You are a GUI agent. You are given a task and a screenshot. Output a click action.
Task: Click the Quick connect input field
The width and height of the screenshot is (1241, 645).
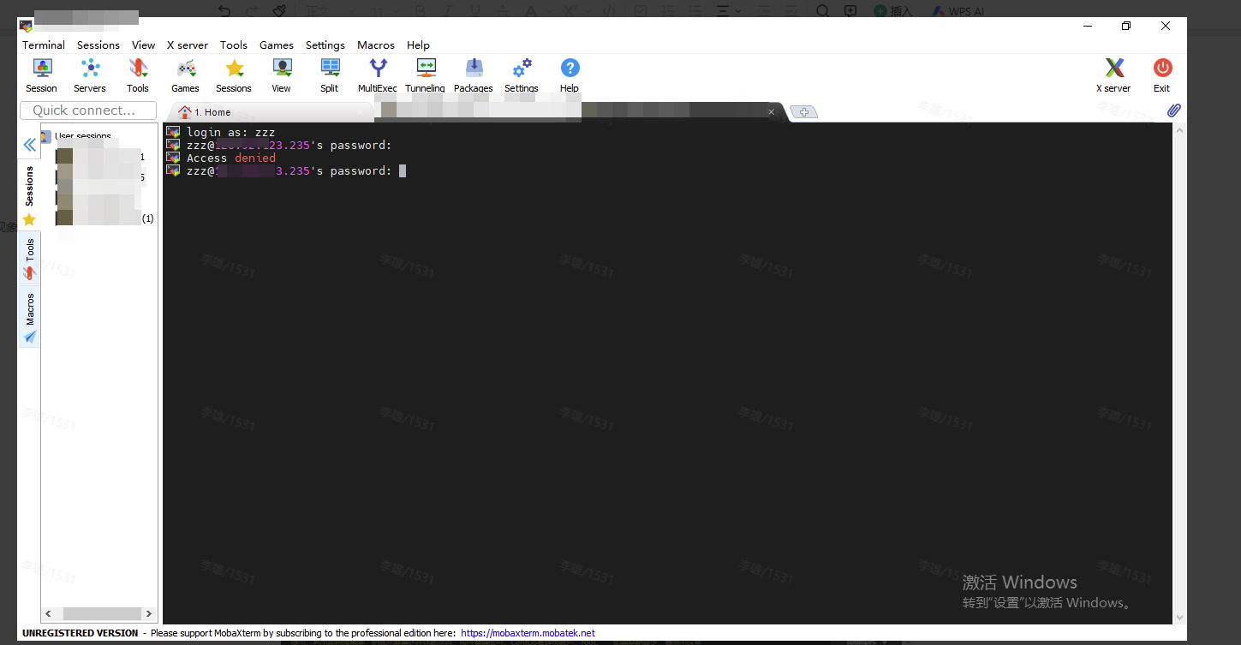point(88,110)
